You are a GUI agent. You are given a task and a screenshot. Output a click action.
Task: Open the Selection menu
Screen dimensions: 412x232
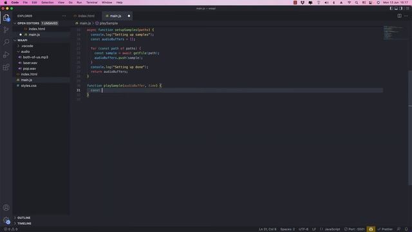47,3
